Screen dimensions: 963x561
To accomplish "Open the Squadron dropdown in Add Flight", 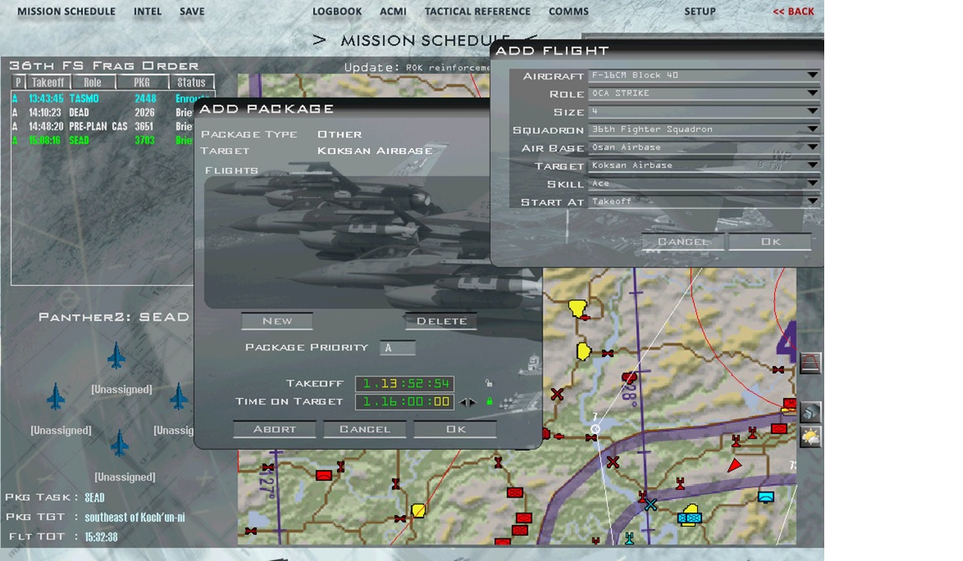I will click(704, 130).
